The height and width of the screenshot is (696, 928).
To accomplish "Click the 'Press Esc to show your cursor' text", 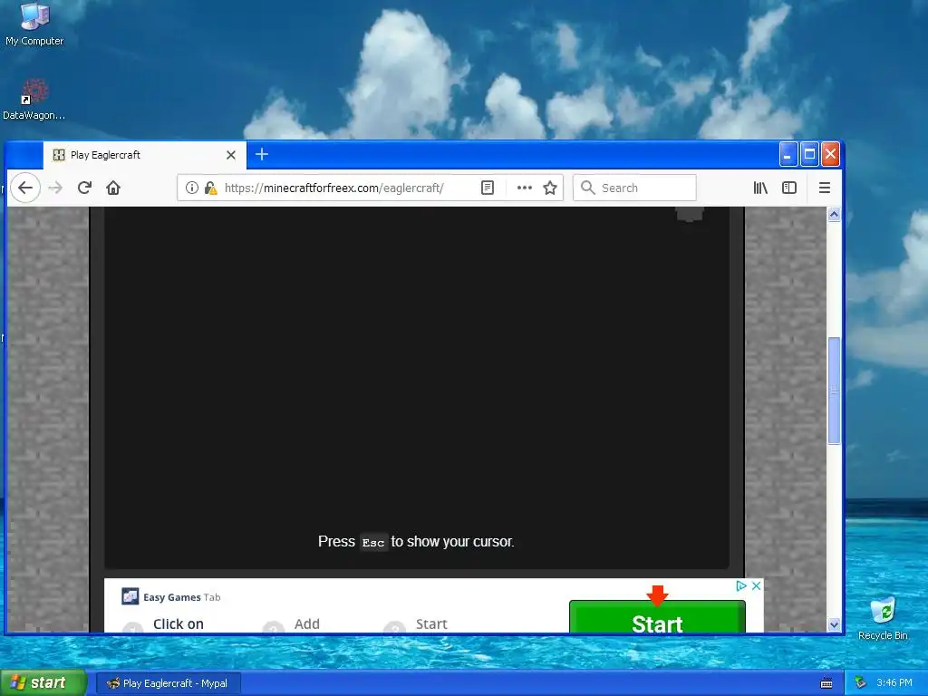I will [x=416, y=542].
